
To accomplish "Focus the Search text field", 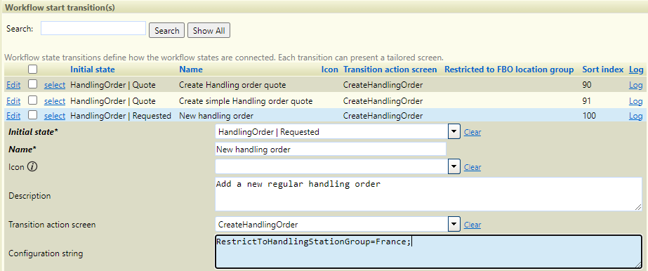I will 93,28.
